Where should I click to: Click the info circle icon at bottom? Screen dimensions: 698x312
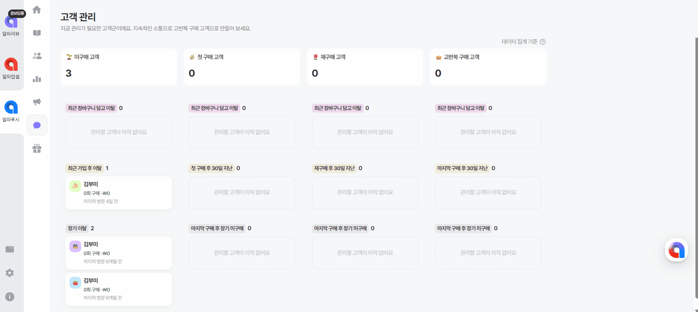pos(10,297)
